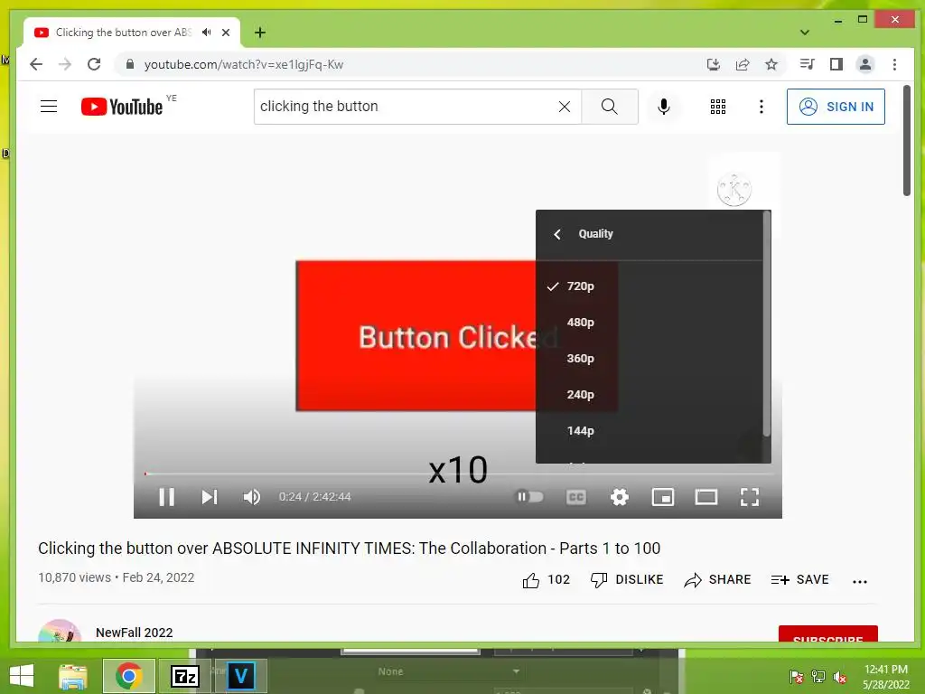Open a new tab
This screenshot has height=694, width=925.
[x=259, y=33]
